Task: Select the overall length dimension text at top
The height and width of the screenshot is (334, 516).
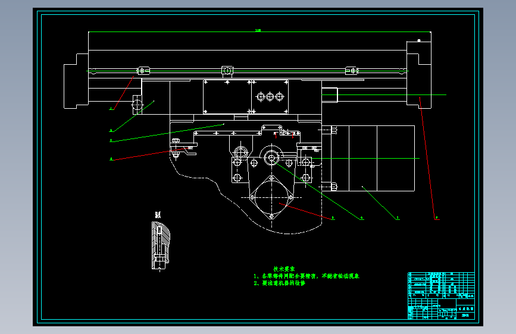Action: coord(258,30)
